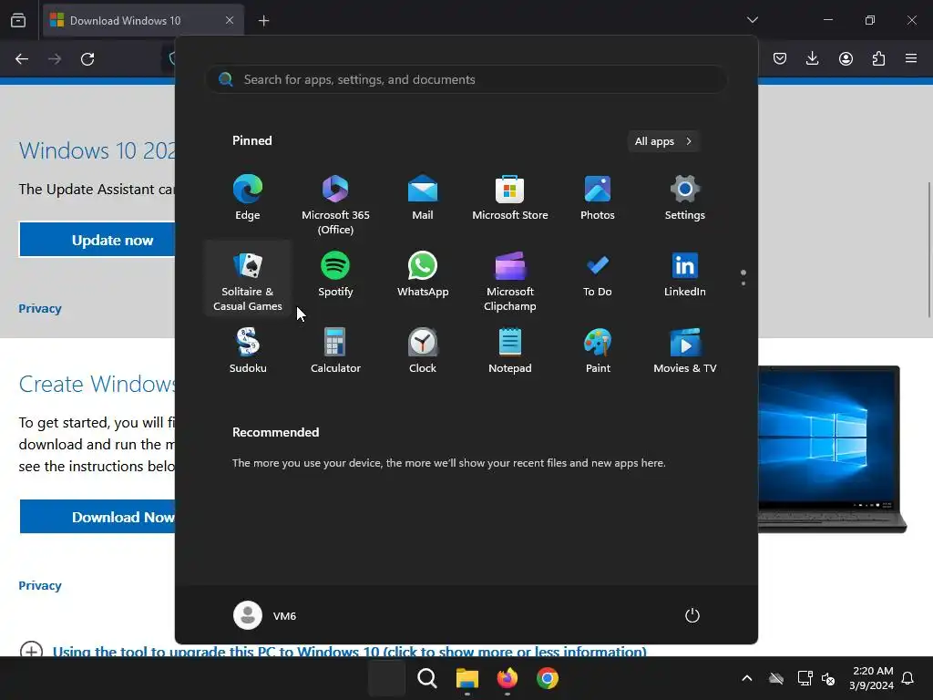Show All apps list
This screenshot has height=700, width=933.
663,141
